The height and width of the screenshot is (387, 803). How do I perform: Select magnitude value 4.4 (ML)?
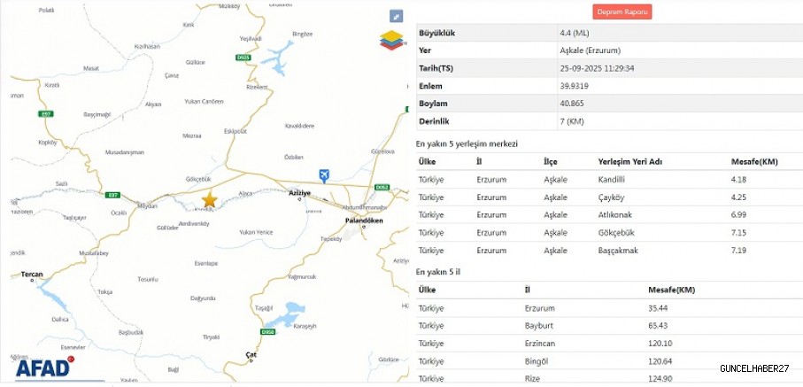point(575,34)
